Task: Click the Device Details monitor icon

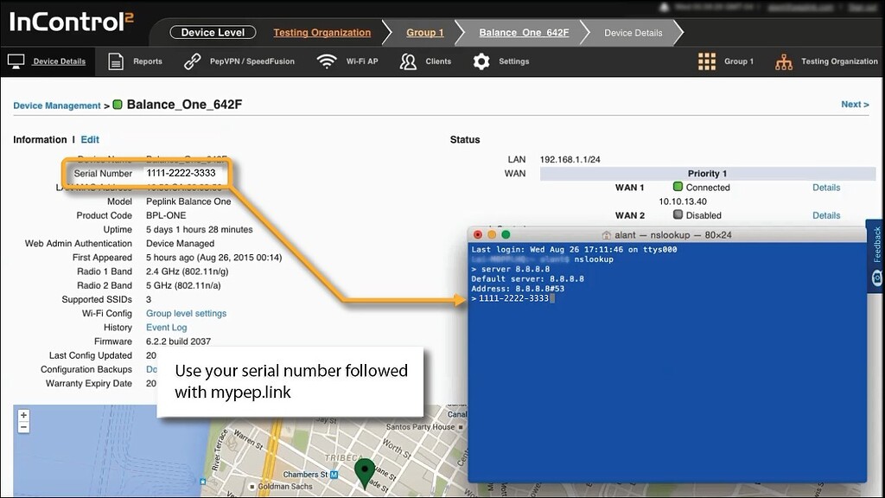Action: click(x=16, y=61)
